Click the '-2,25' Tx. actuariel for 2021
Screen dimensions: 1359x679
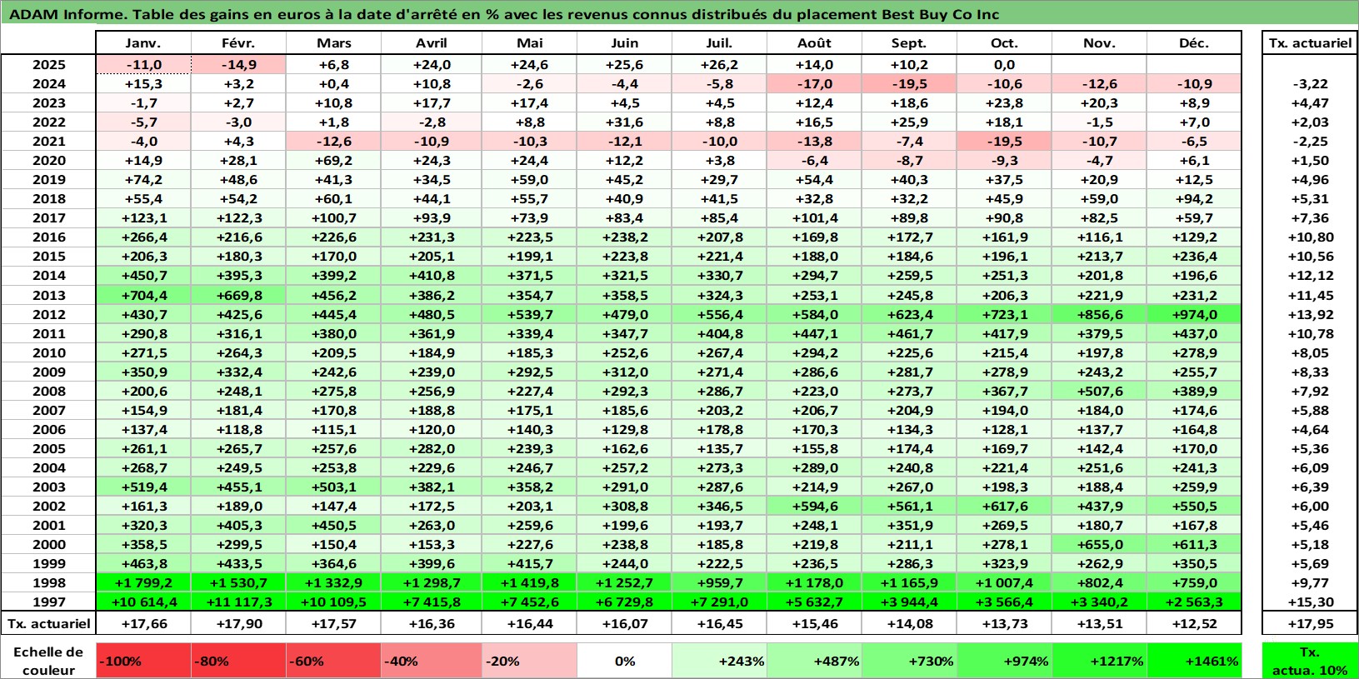(x=1310, y=141)
